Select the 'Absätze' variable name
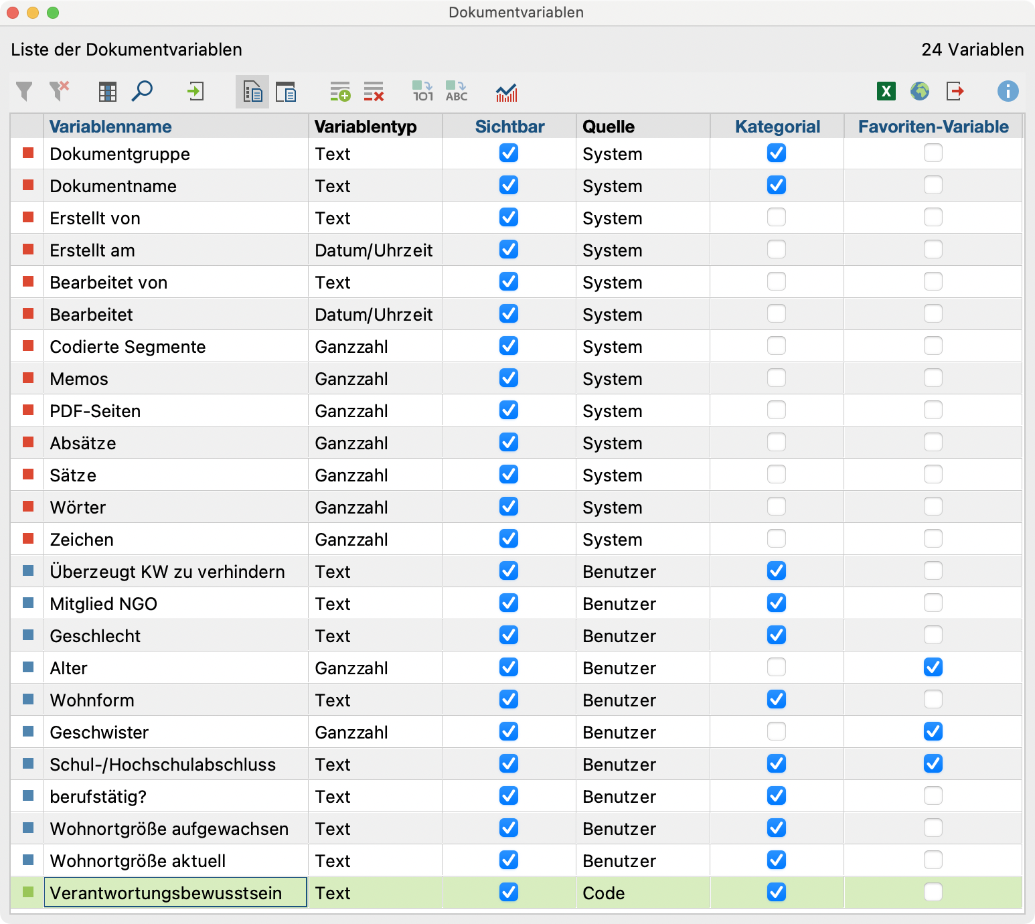 point(83,443)
